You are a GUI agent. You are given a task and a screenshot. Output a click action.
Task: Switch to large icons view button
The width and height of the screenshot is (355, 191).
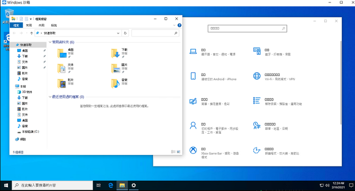point(178,152)
